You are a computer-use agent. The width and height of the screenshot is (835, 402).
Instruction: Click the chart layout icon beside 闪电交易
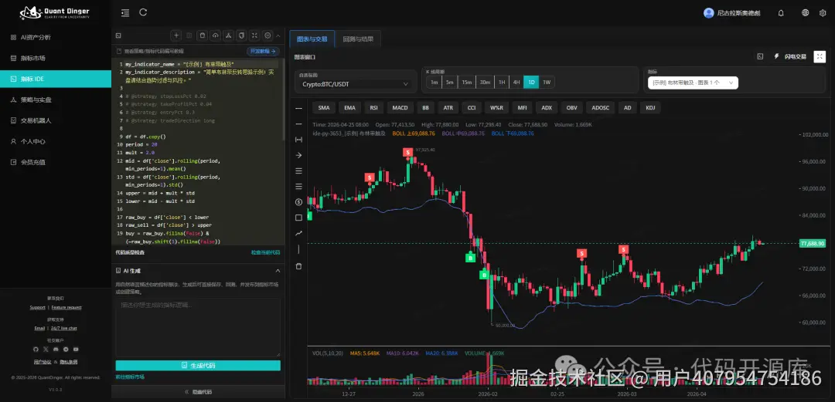(x=760, y=56)
